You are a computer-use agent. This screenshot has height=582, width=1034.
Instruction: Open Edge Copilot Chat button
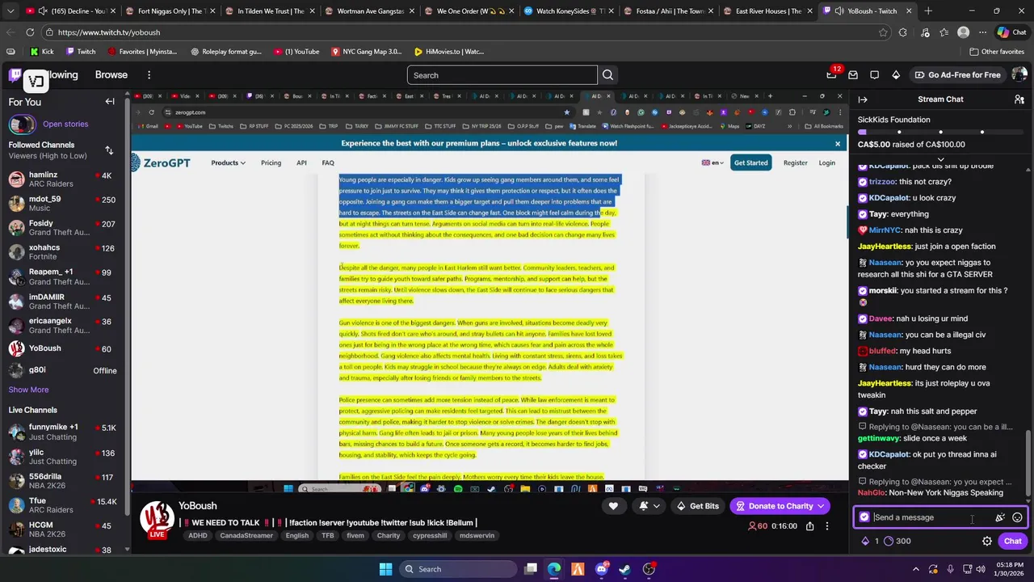point(1011,32)
